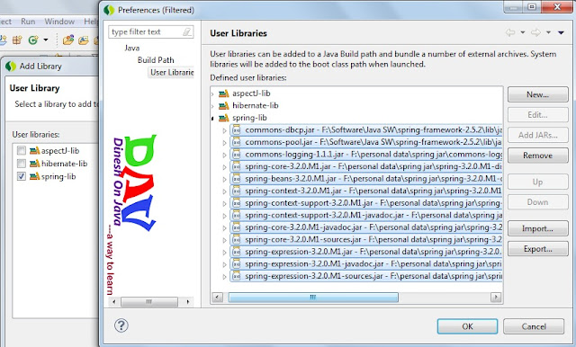Expand the spring-core-3.2.0.M1.jar entry
This screenshot has height=347, width=576.
(224, 167)
